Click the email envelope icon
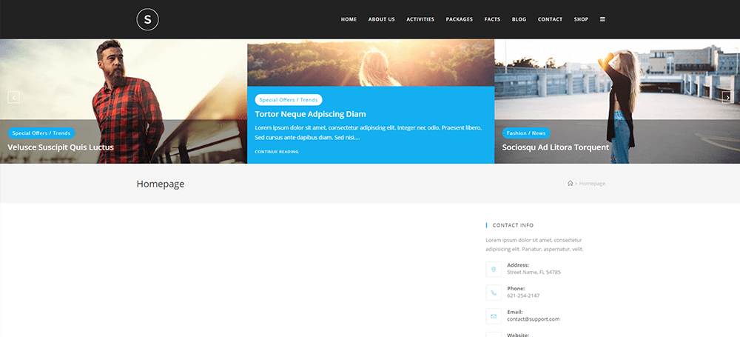Viewport: 740px width, 337px height. [494, 316]
